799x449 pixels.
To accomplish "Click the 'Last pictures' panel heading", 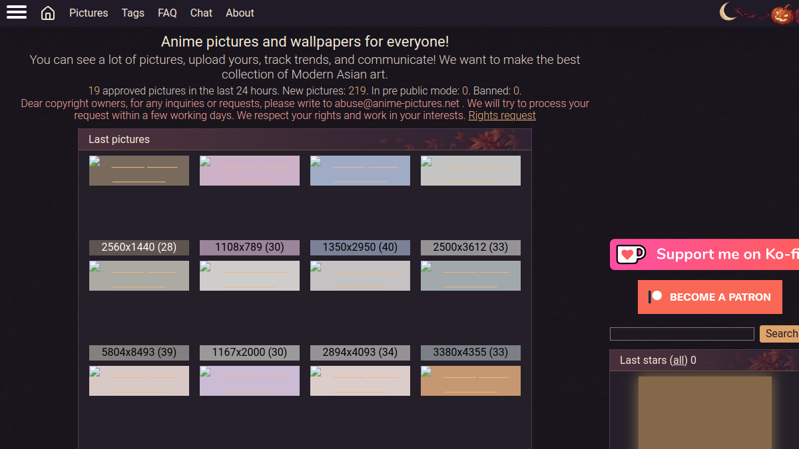I will 119,139.
